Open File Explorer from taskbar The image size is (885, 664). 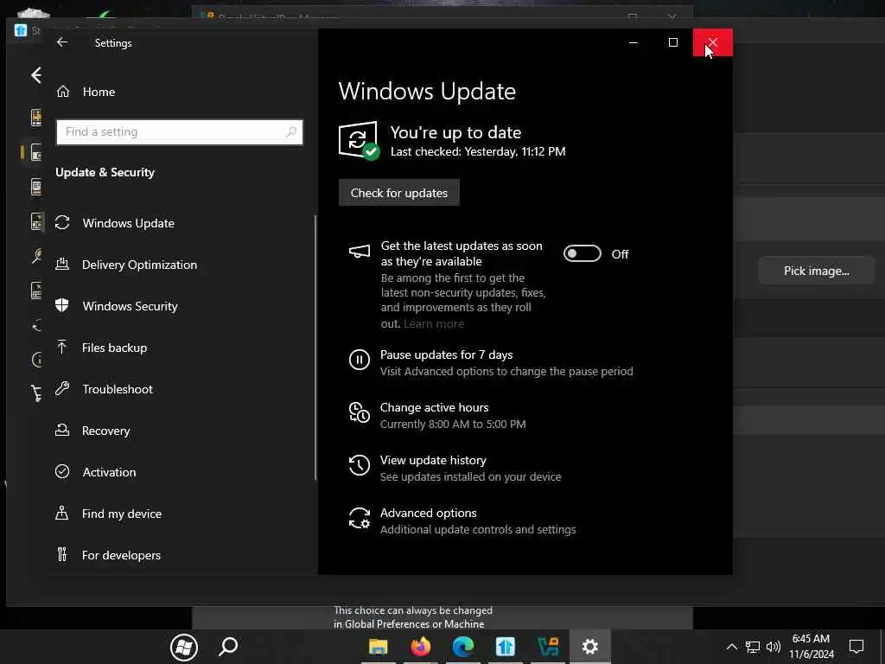[x=379, y=647]
